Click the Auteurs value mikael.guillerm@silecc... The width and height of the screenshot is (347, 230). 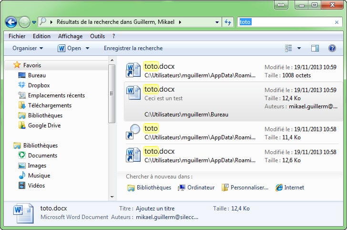(x=167, y=217)
